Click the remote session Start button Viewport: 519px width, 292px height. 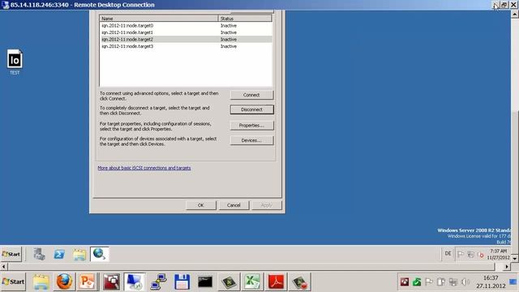click(11, 254)
